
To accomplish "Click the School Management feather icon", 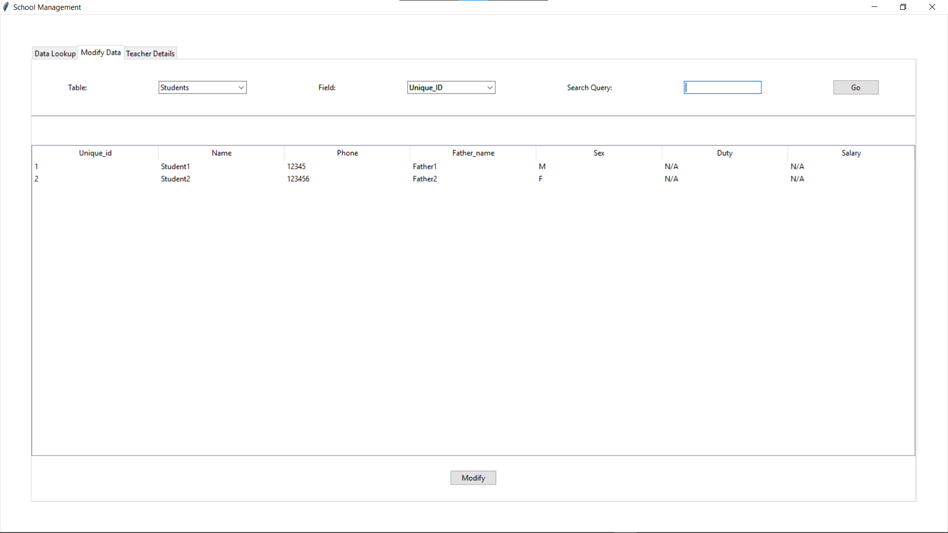I will (6, 7).
